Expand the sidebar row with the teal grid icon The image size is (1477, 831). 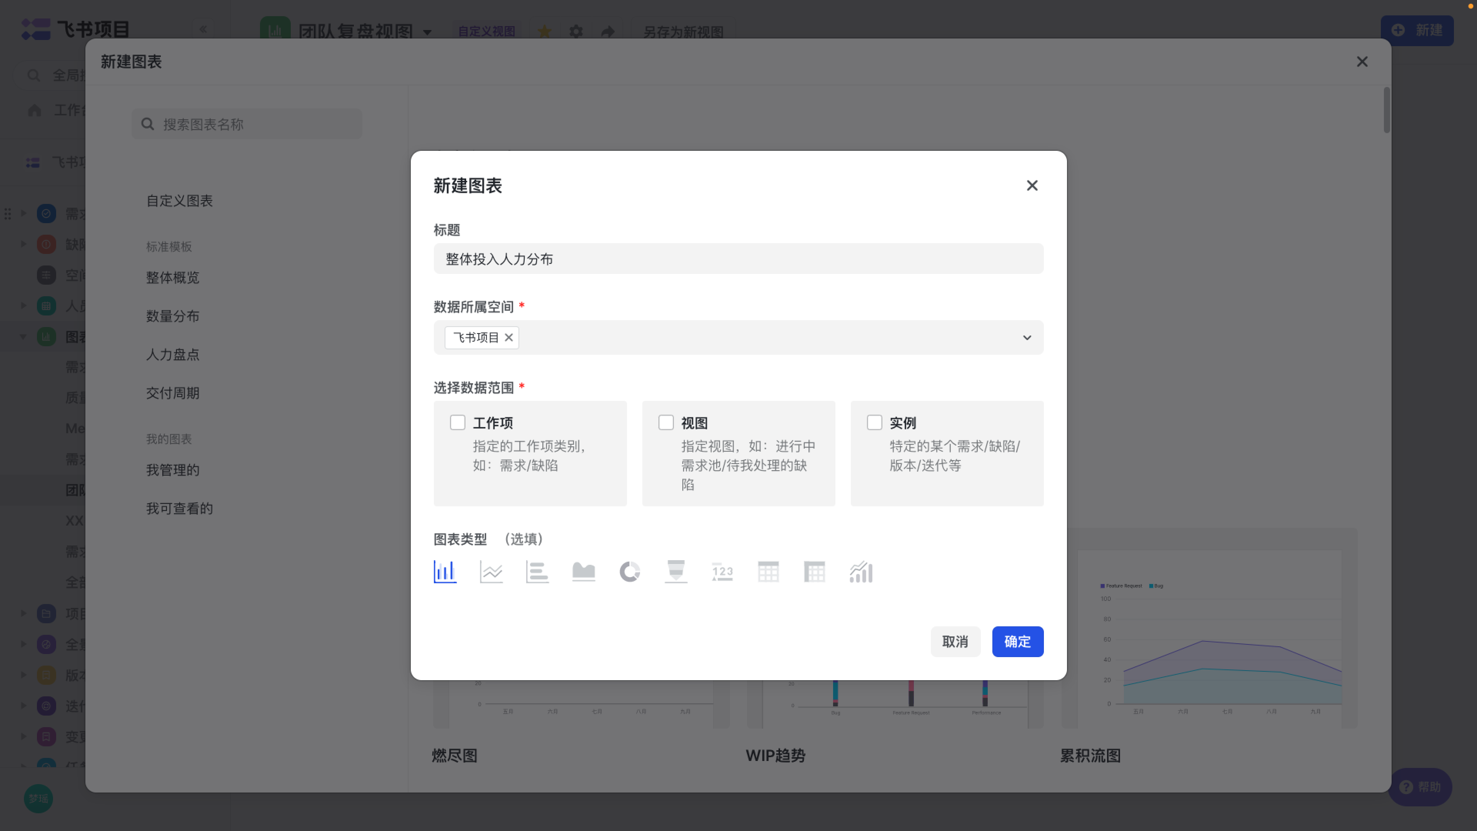pos(23,306)
